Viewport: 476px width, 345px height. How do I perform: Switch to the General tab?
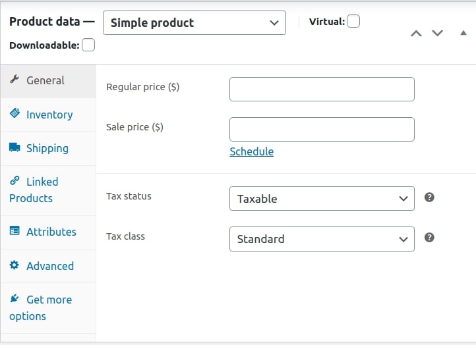coord(48,80)
